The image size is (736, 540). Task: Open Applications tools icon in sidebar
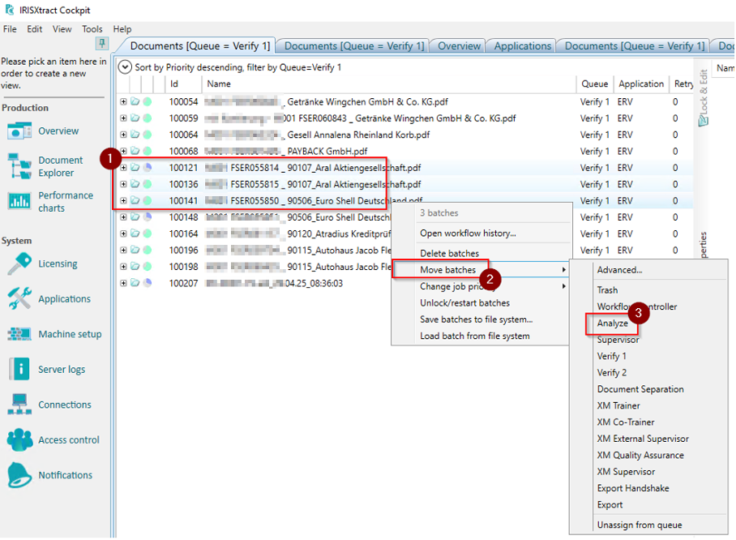tap(19, 298)
